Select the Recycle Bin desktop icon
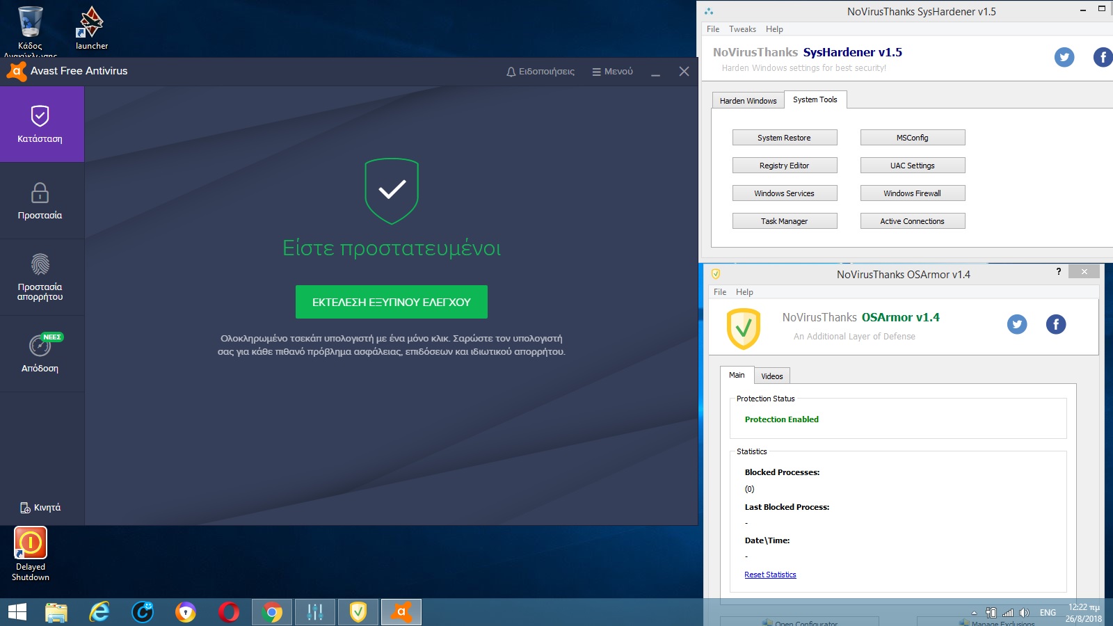Image resolution: width=1113 pixels, height=626 pixels. click(x=30, y=29)
